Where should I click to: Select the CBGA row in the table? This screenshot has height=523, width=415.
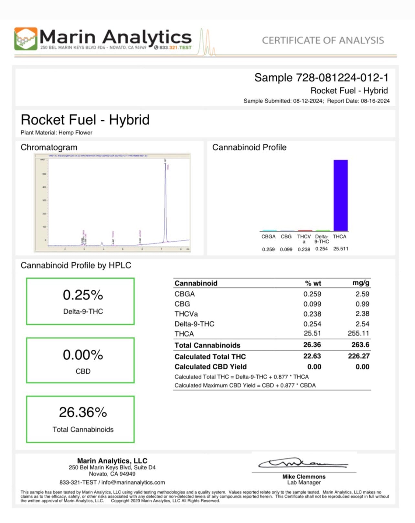tap(271, 294)
